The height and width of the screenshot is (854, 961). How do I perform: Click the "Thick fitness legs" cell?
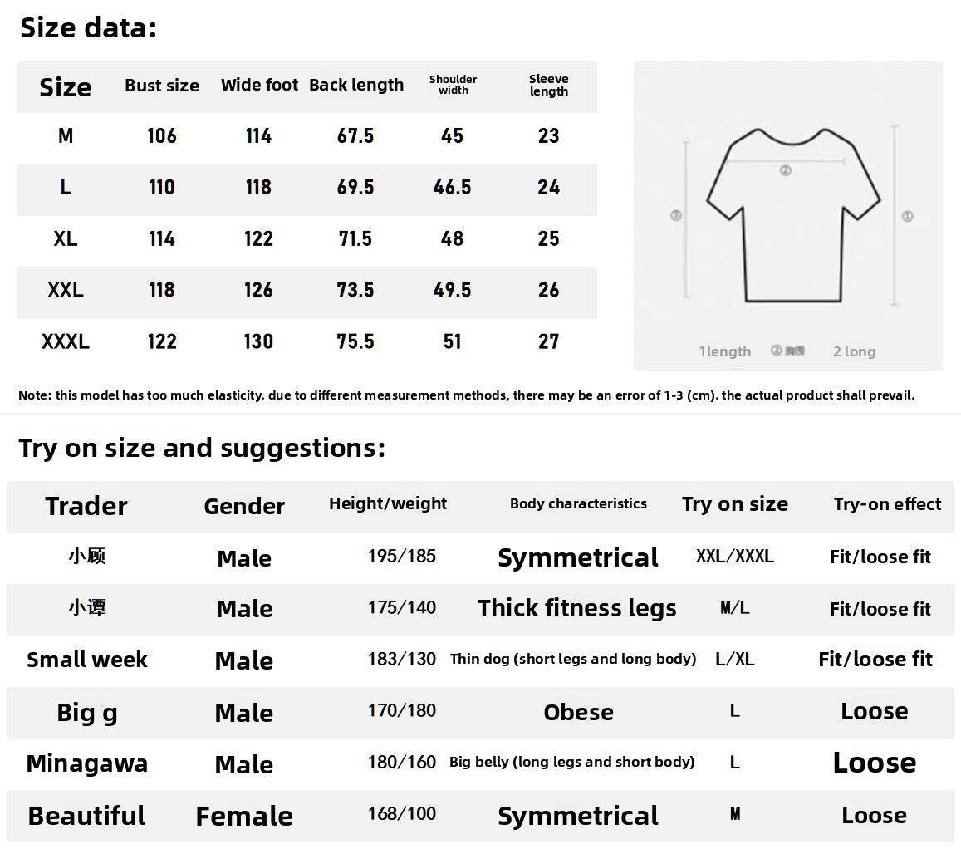coord(577,608)
